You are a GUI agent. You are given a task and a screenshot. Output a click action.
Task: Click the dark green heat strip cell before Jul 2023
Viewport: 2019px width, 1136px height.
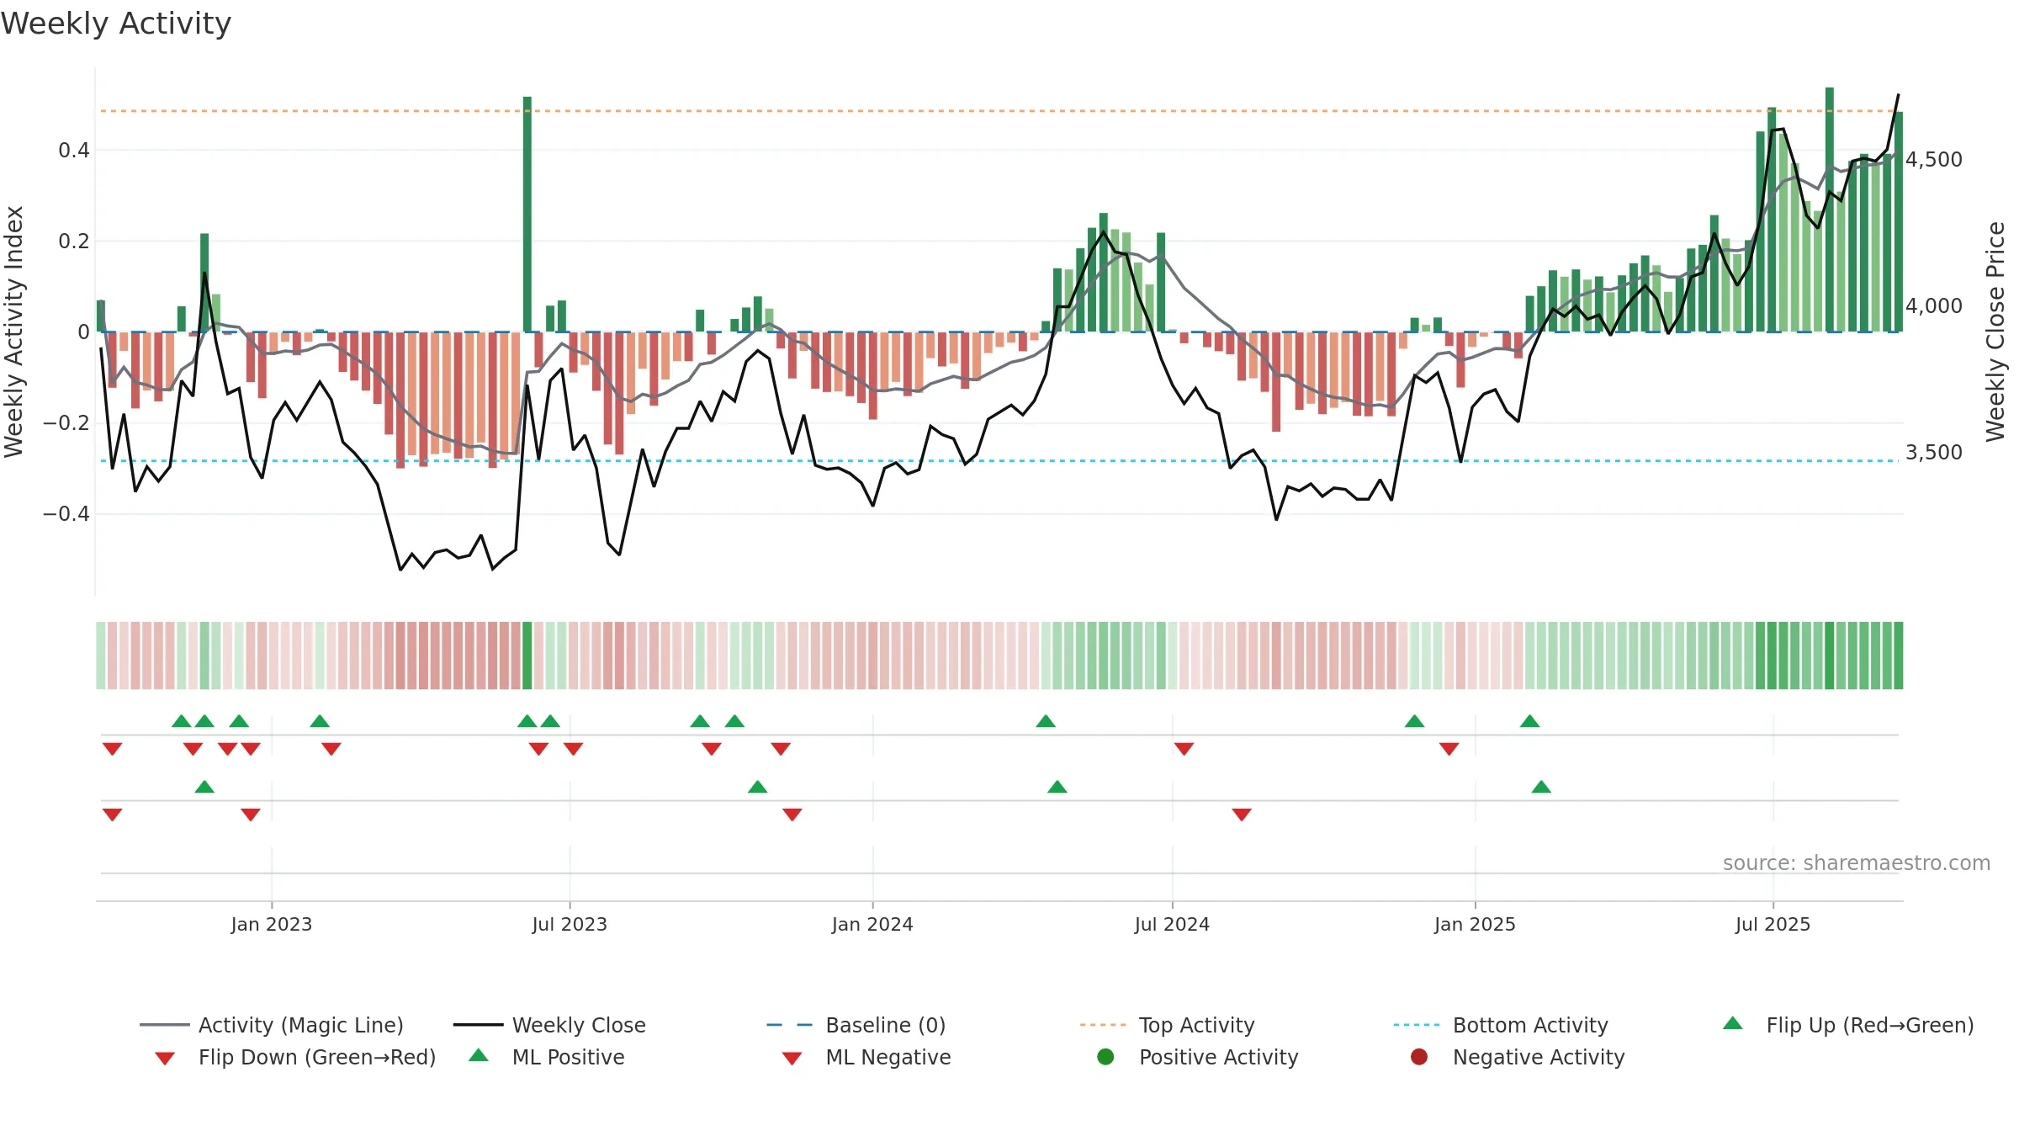(527, 656)
